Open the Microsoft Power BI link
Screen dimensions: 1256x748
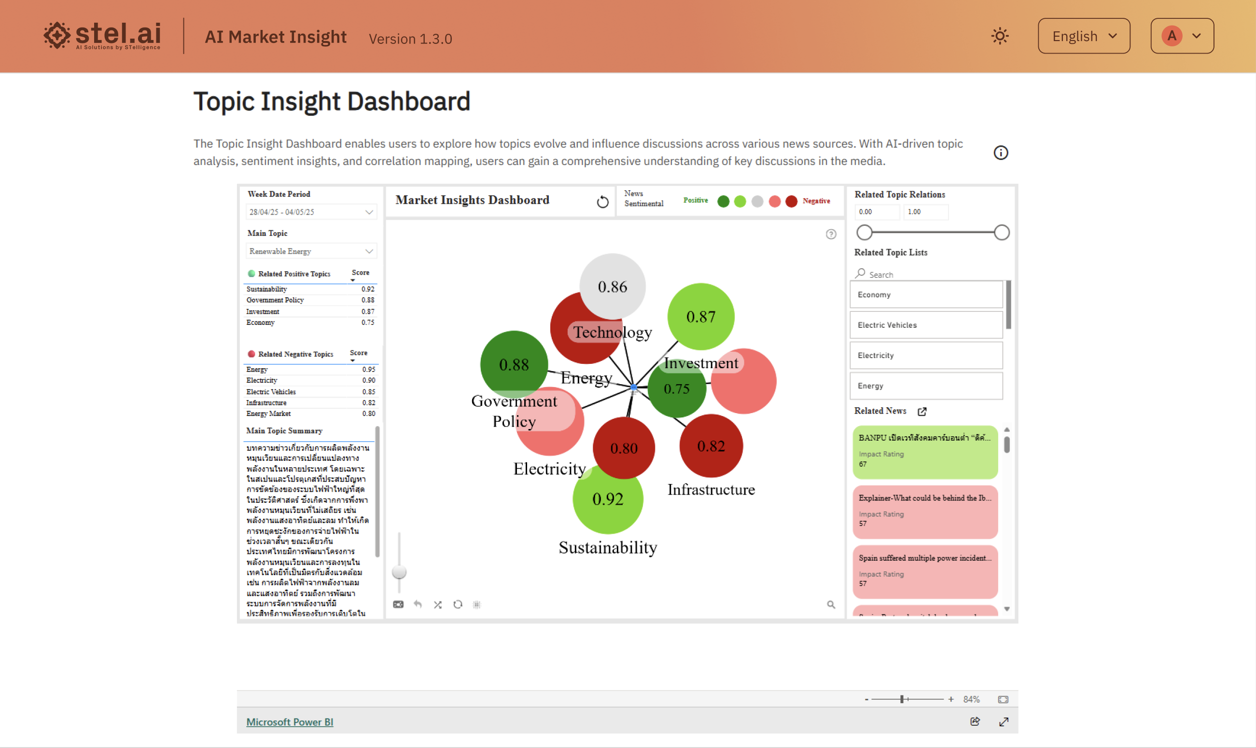coord(289,722)
